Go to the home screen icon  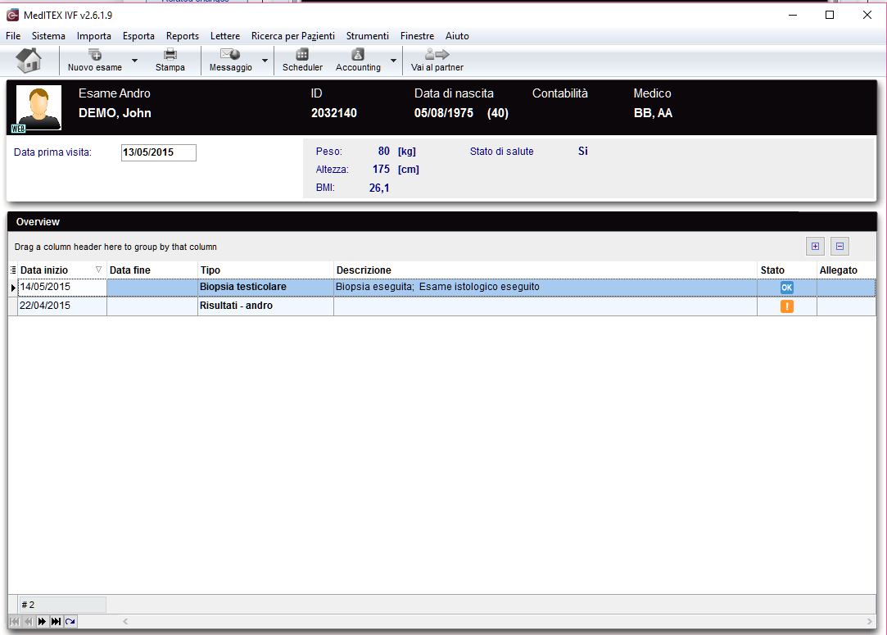tap(29, 60)
